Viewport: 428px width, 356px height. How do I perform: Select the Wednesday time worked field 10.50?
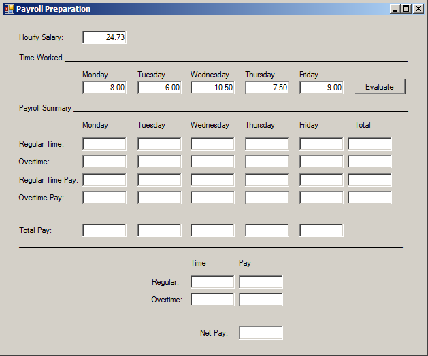coord(212,88)
